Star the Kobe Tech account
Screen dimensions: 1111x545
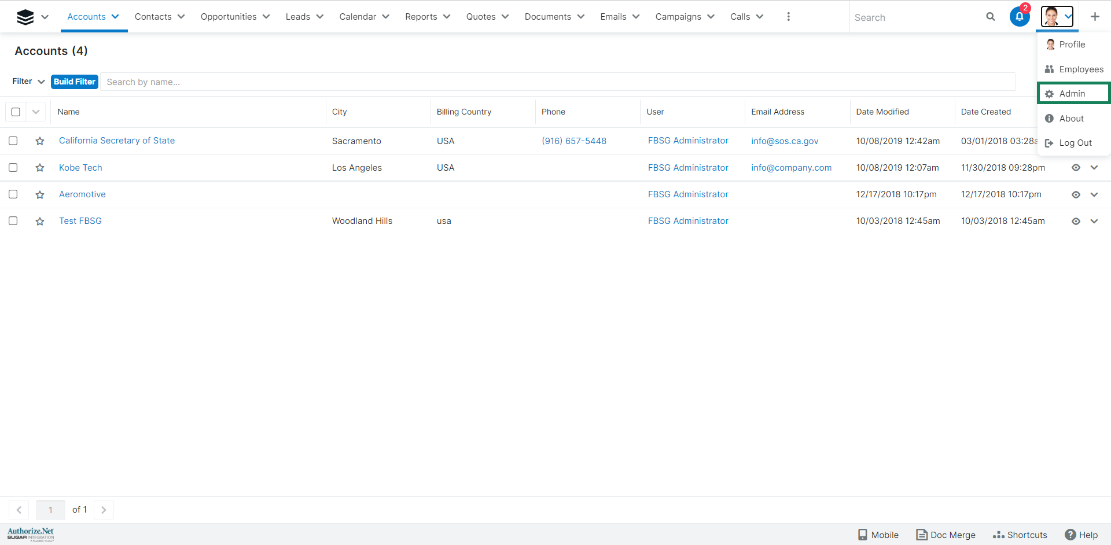click(x=40, y=168)
